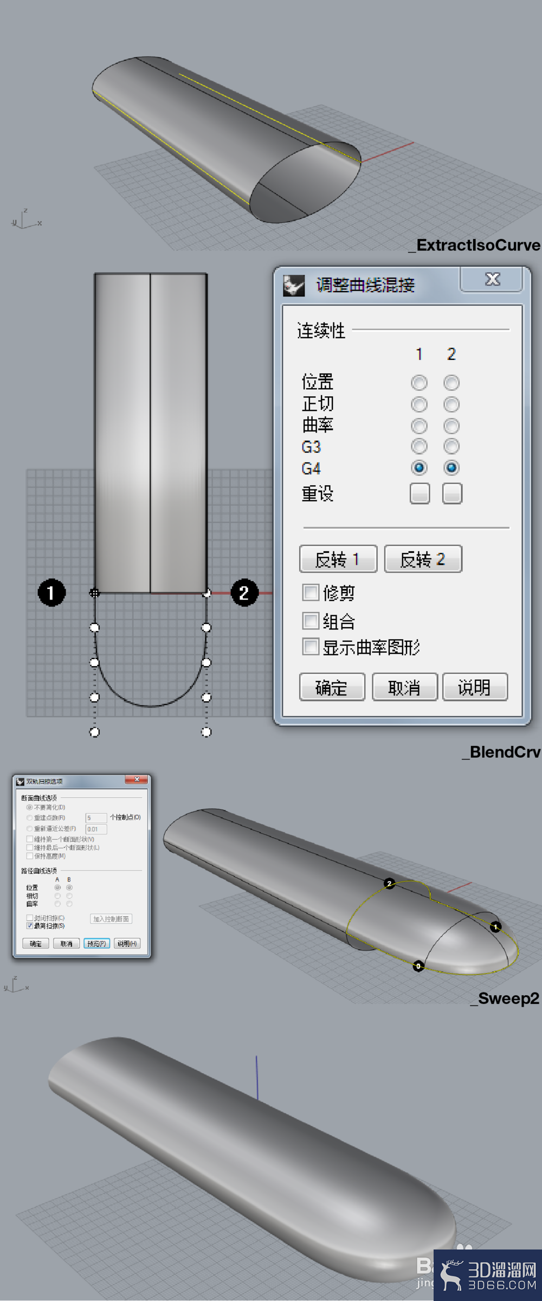
Task: Select 位置 for rail A
Action: click(x=57, y=887)
